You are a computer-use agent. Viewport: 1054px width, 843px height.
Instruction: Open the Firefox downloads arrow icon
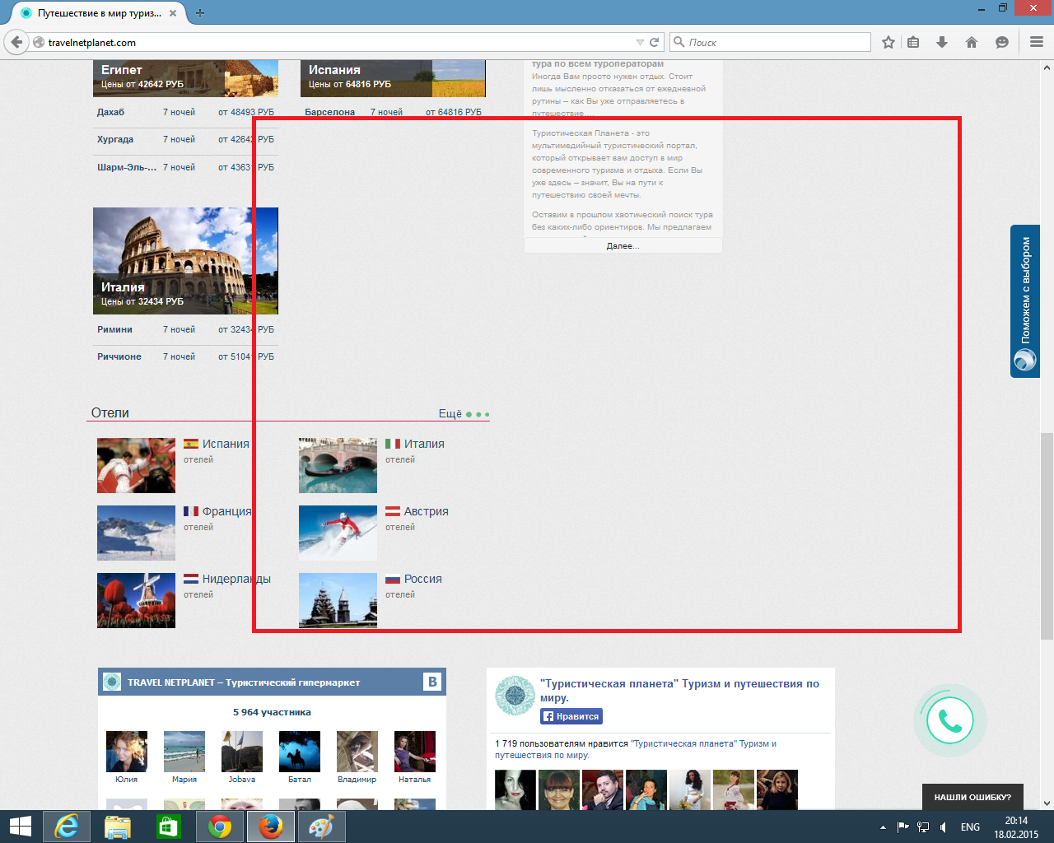point(942,42)
